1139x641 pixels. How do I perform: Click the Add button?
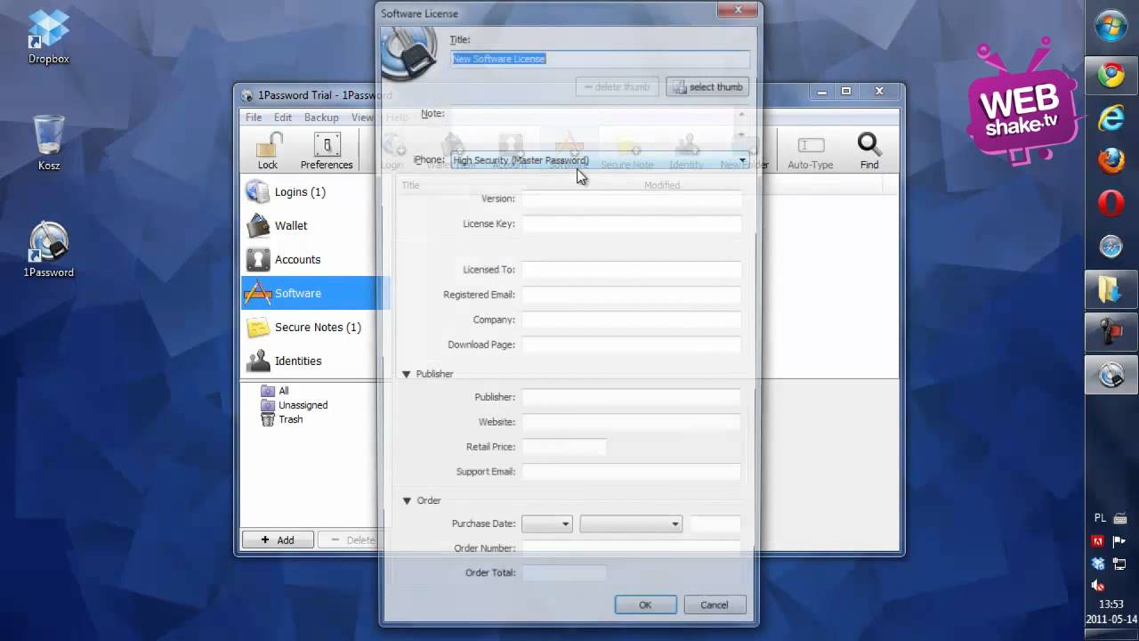pyautogui.click(x=278, y=540)
